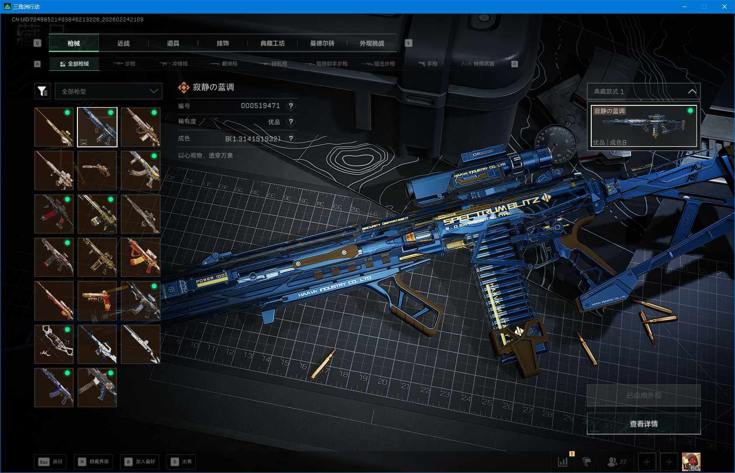Select the gold and red pistol skin thumbnail
Viewport: 735px width, 473px height.
point(97,301)
